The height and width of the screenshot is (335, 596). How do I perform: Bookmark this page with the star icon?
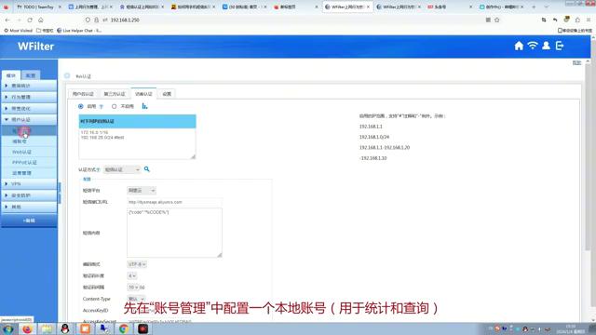pos(496,20)
